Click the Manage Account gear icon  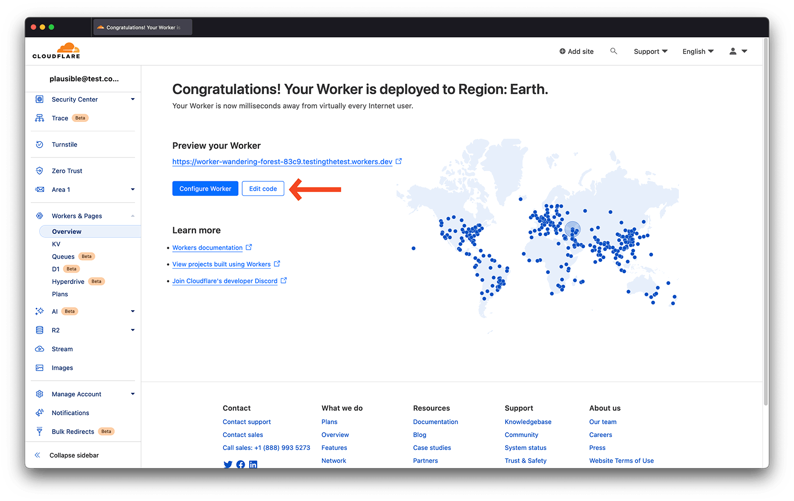(x=40, y=394)
